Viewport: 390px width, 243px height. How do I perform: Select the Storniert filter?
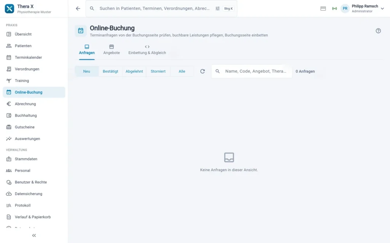pos(158,71)
